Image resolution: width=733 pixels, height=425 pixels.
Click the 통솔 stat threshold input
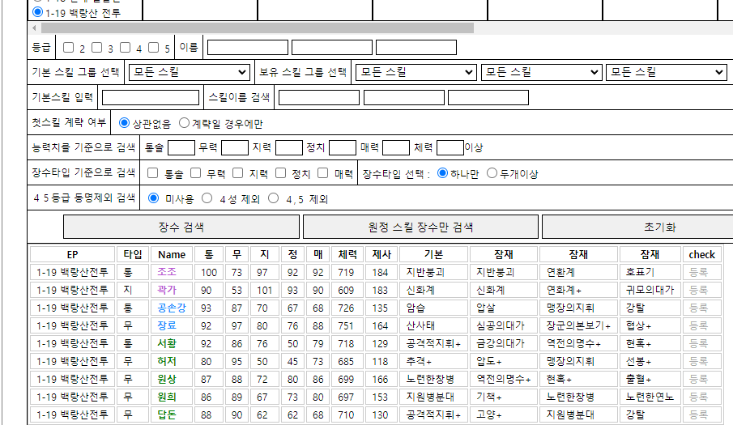(x=181, y=148)
